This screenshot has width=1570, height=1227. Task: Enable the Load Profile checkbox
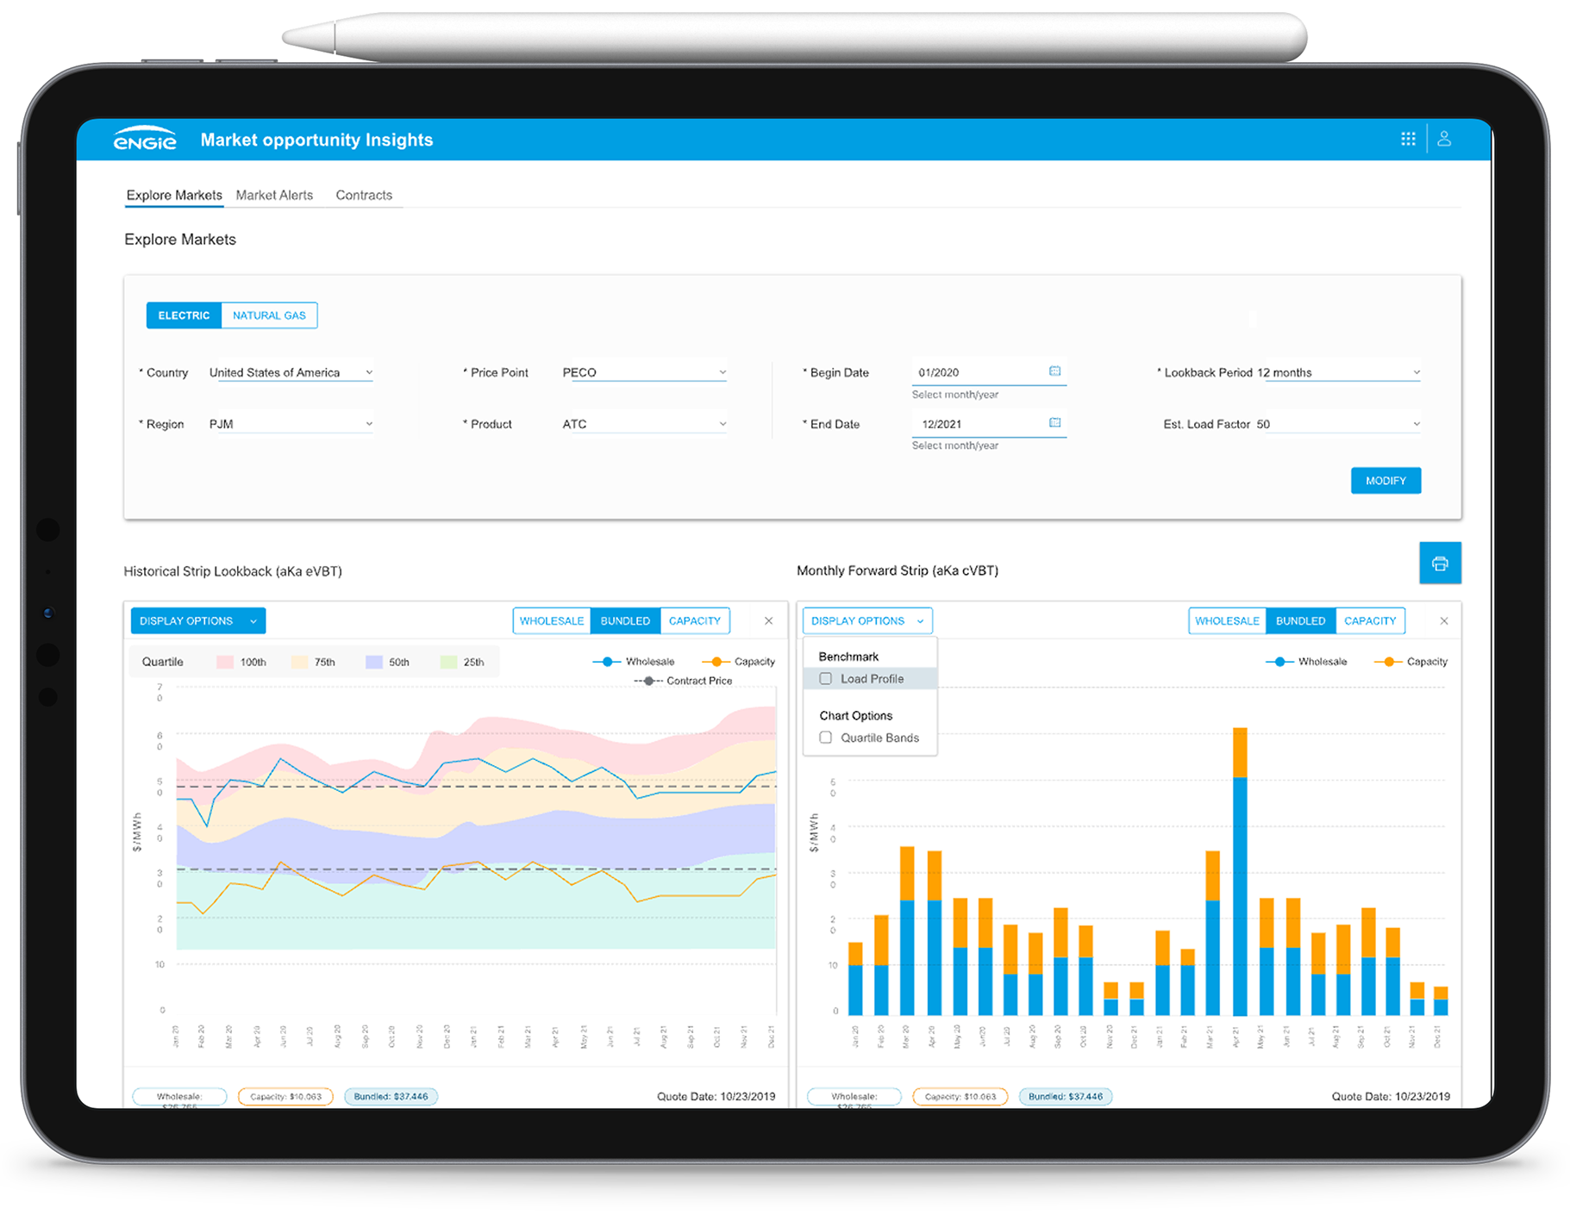click(x=826, y=679)
